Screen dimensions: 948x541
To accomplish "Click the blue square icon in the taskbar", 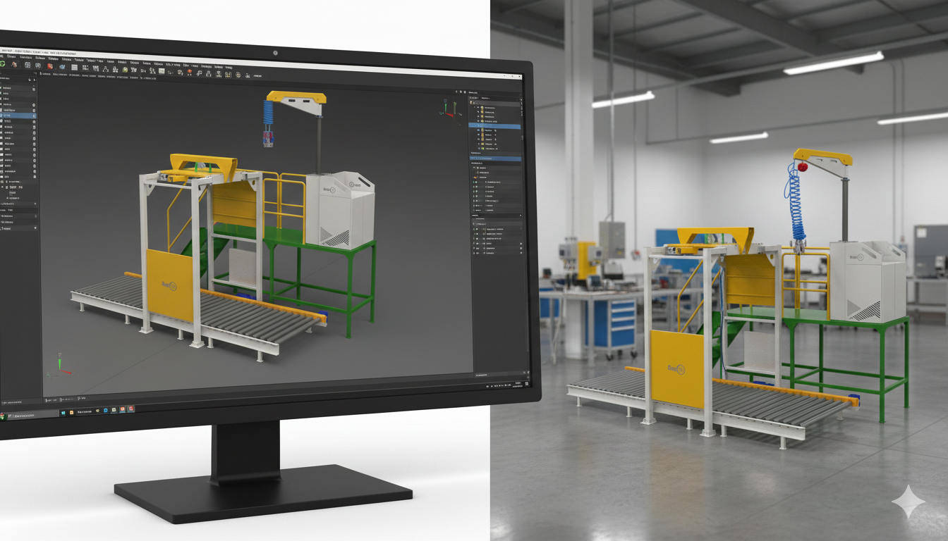I will pos(105,410).
